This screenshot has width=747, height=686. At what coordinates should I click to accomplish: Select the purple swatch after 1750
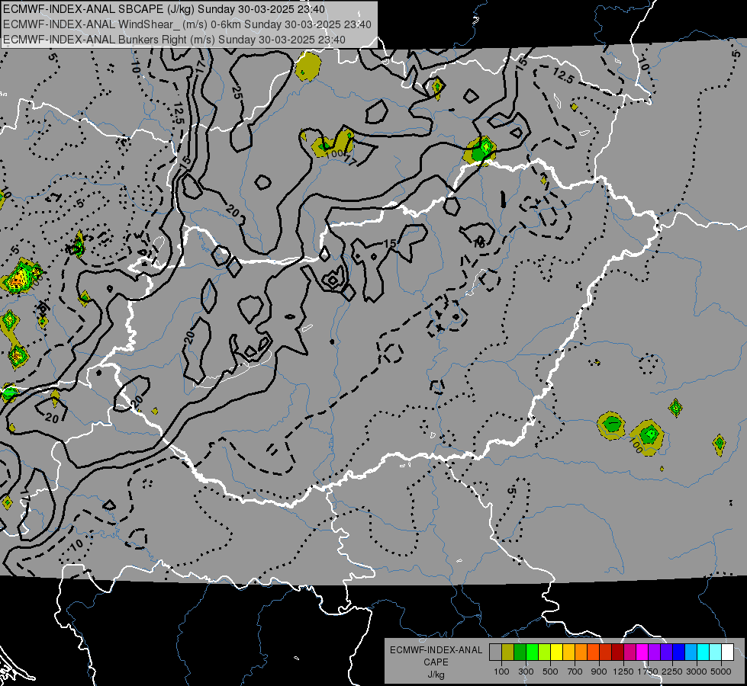pyautogui.click(x=654, y=652)
